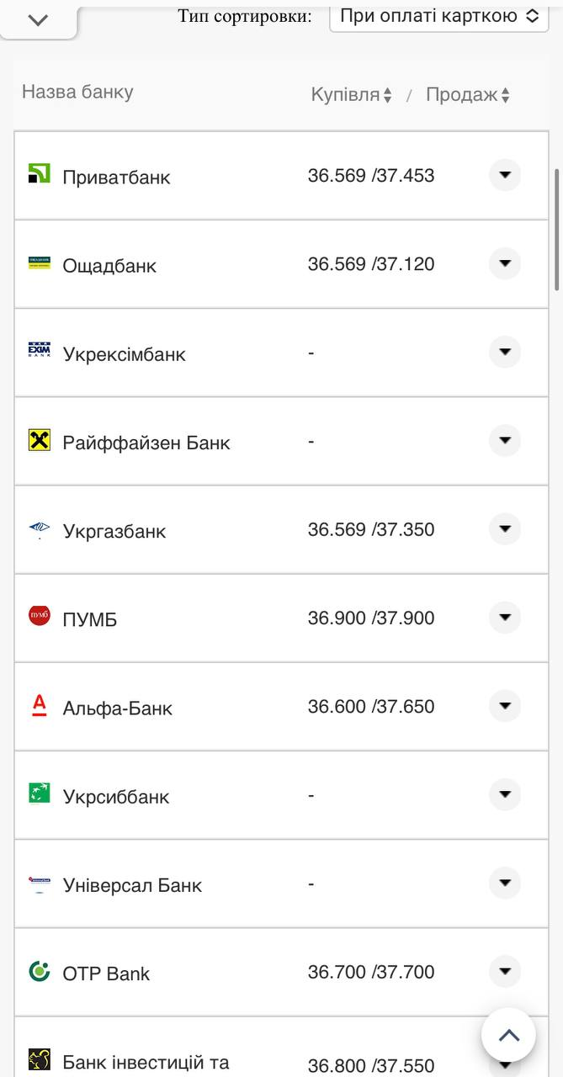The image size is (563, 1077).
Task: Click the Приватбанк logo icon
Action: pos(40,174)
